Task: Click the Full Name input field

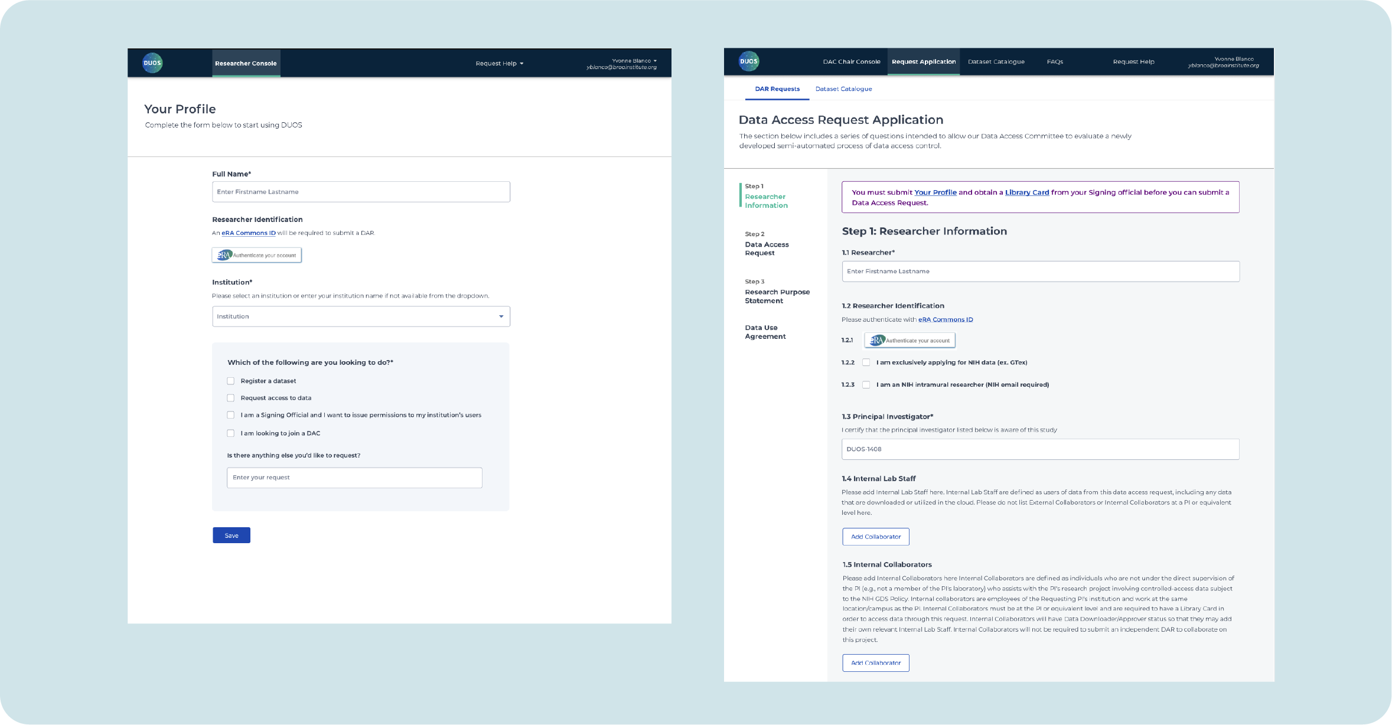Action: click(x=361, y=192)
